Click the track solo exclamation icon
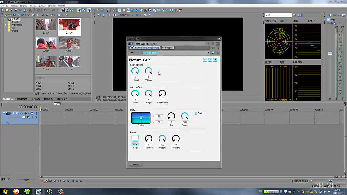The height and width of the screenshot is (195, 347). pos(36,113)
